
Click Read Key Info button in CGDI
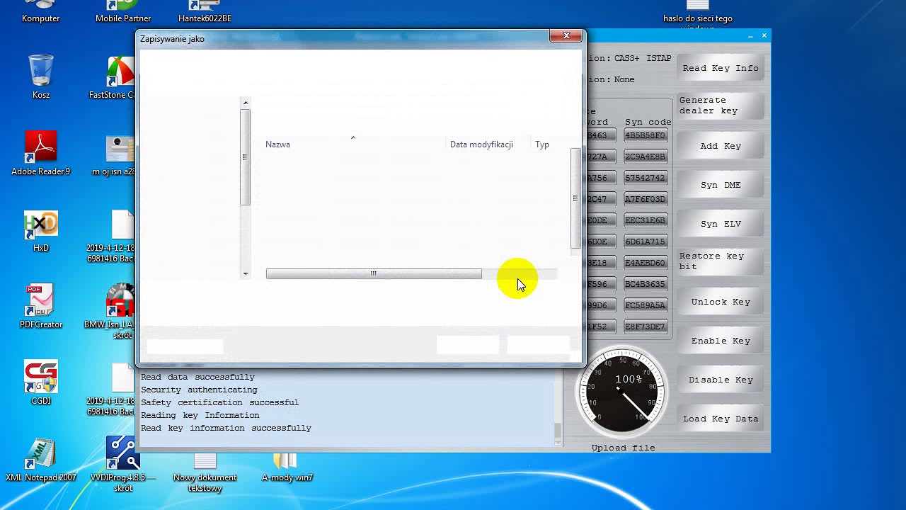[721, 68]
